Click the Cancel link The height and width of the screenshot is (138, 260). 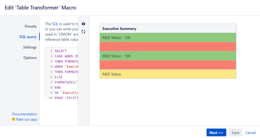coord(250,133)
